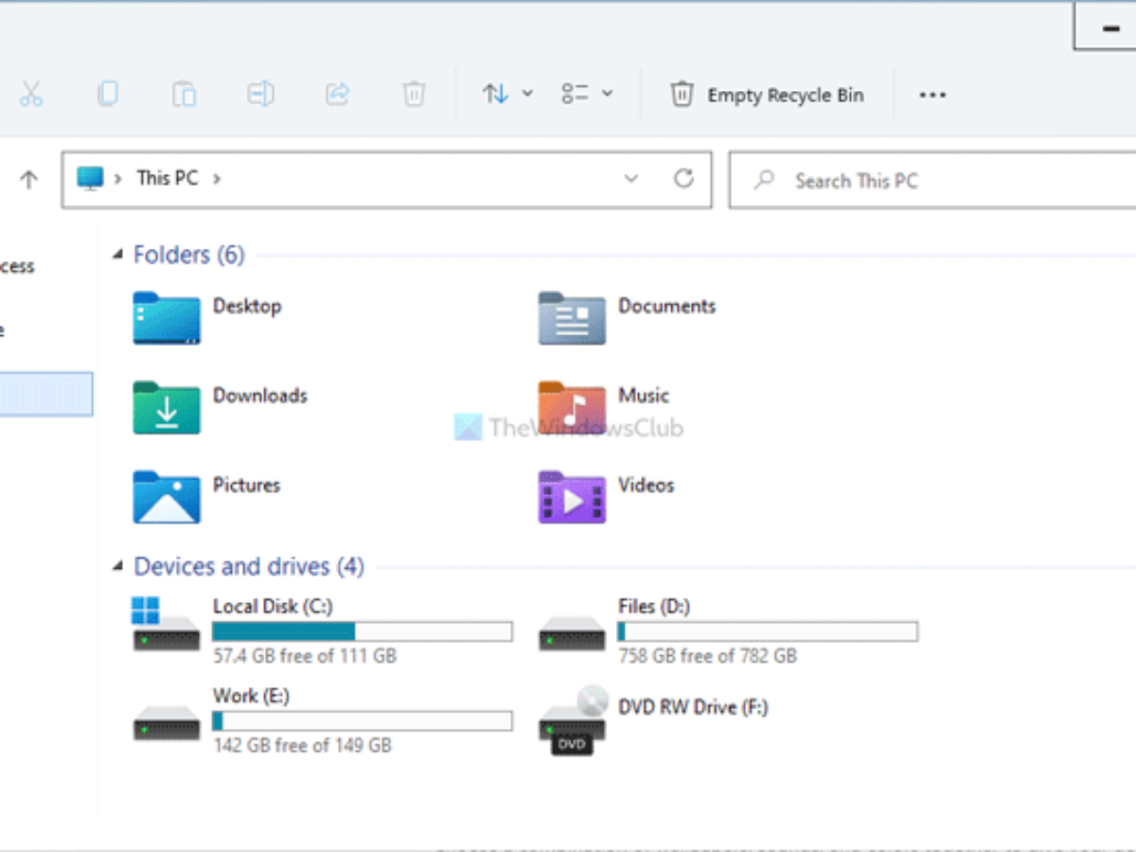
Task: Click the '758 GB free of 782 GB' text
Action: (708, 655)
